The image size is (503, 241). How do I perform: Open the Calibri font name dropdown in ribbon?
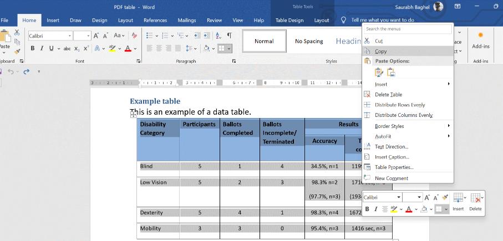tap(70, 35)
